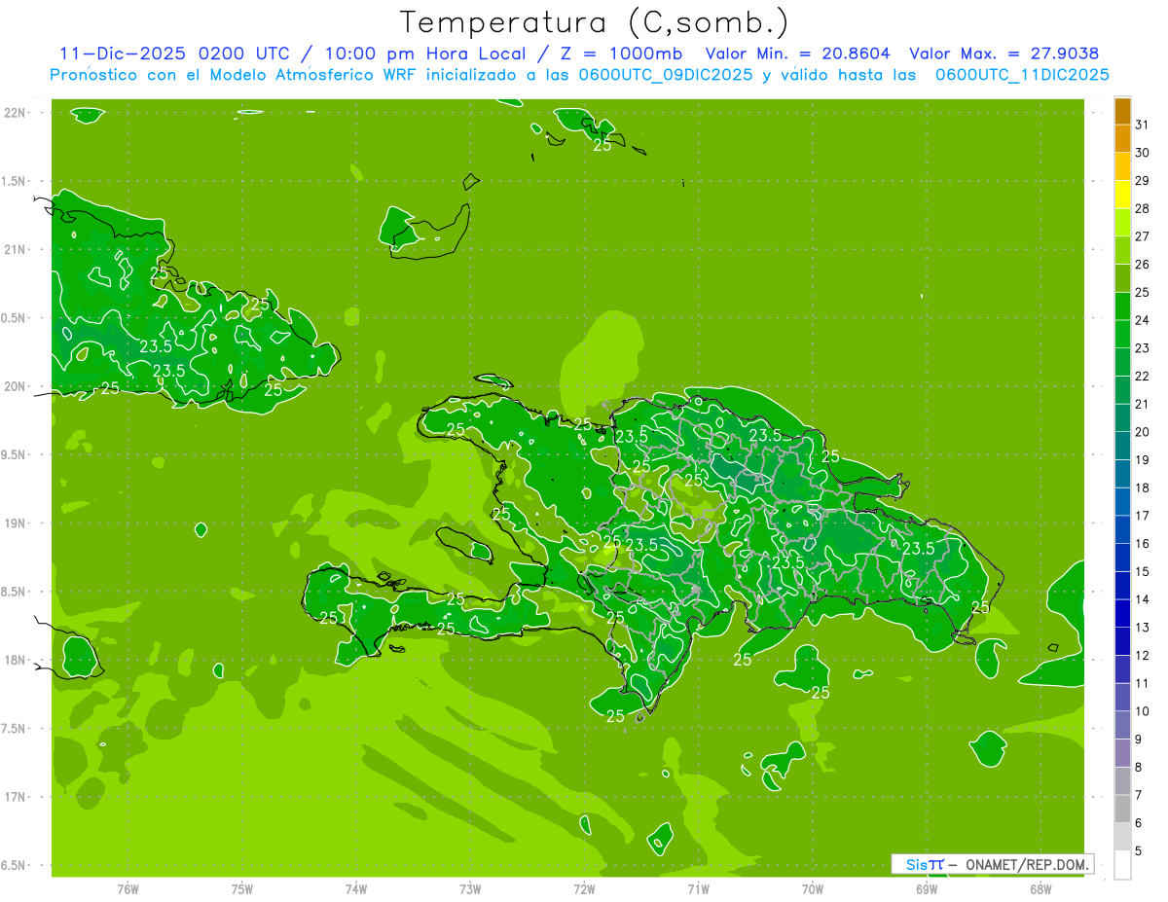This screenshot has width=1168, height=902.
Task: Click the "22N" latitude axis label
Action: pyautogui.click(x=16, y=113)
